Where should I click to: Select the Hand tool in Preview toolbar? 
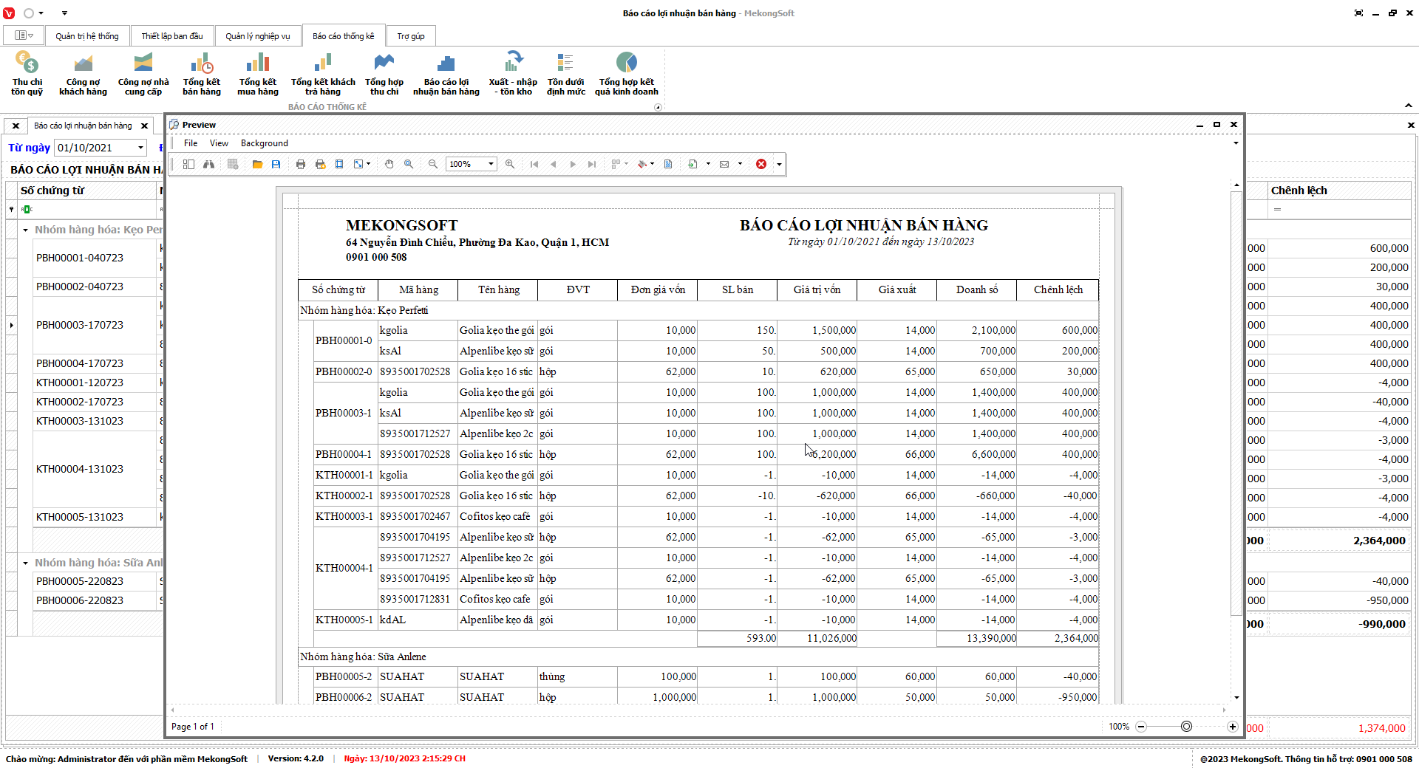[389, 164]
